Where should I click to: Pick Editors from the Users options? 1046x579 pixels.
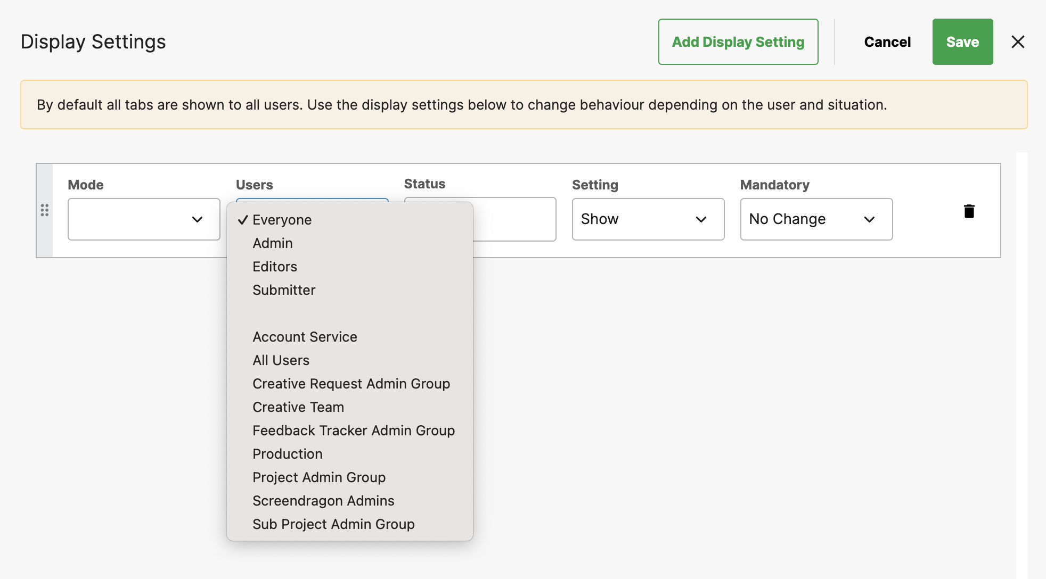[x=275, y=267]
